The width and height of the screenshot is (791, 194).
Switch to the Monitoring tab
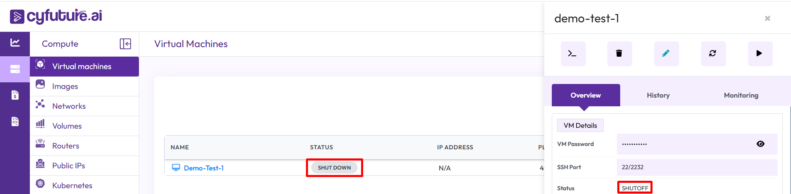pos(741,96)
